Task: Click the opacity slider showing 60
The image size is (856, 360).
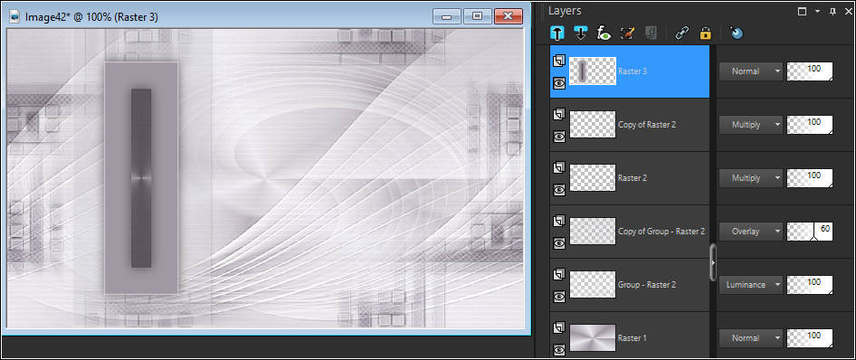Action: (x=810, y=232)
